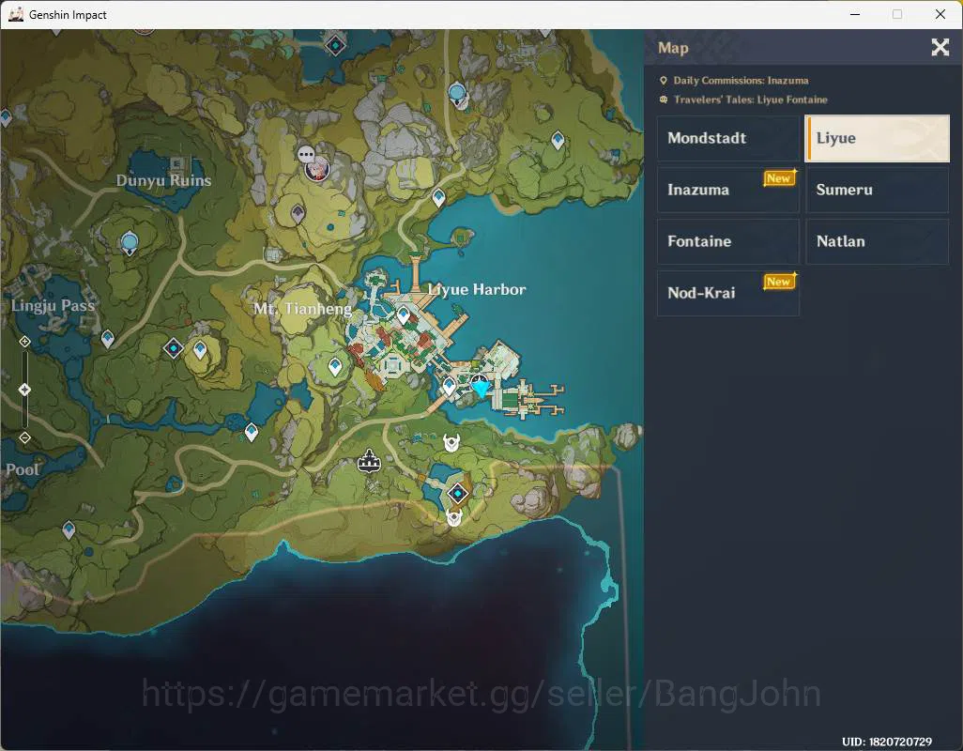
Task: Zoom in with the map plus button
Action: coord(24,342)
